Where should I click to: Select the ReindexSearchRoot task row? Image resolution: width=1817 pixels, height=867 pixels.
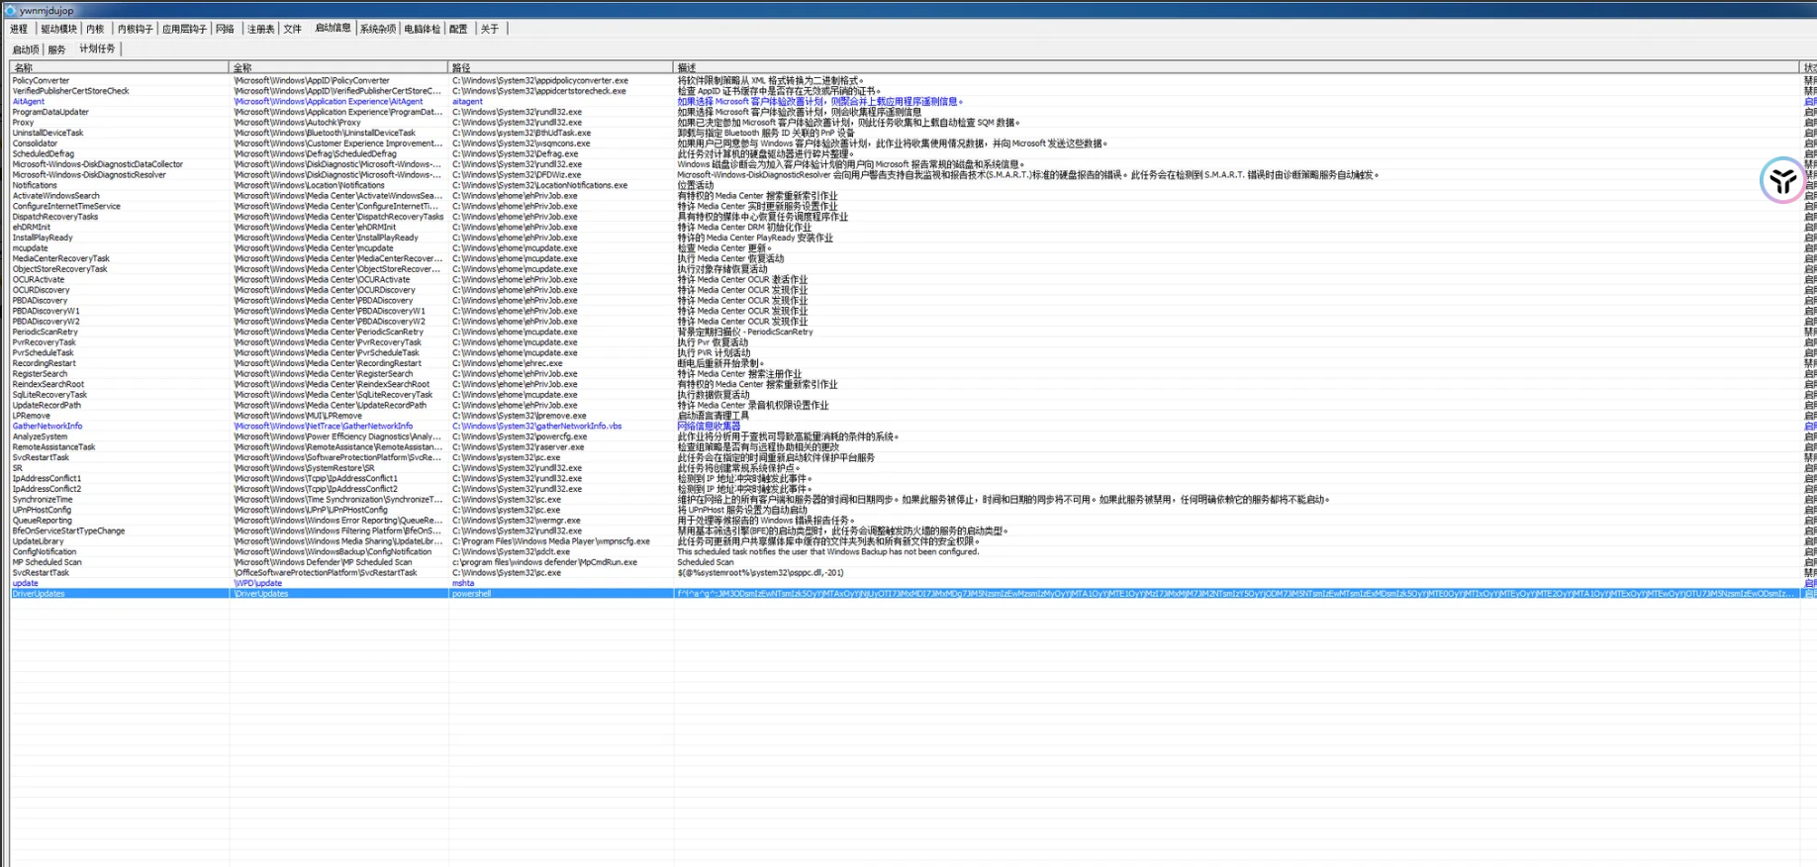point(912,384)
